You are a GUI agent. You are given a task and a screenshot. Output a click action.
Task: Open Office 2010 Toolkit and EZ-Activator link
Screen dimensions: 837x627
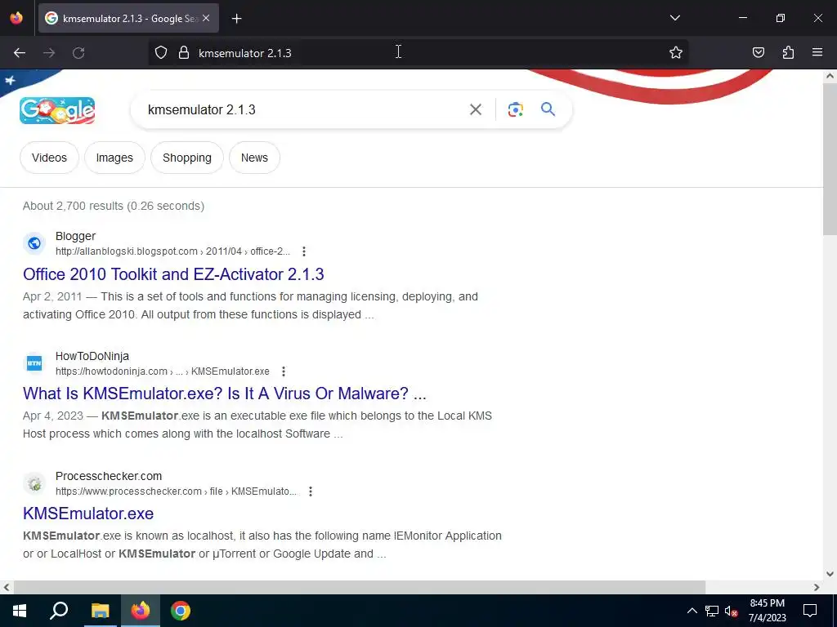[173, 274]
